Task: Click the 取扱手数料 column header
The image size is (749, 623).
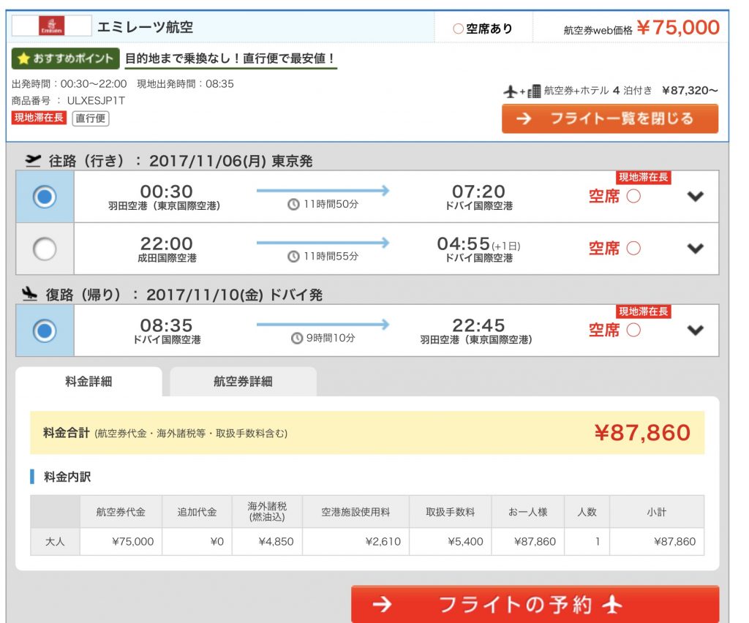Action: pos(451,512)
